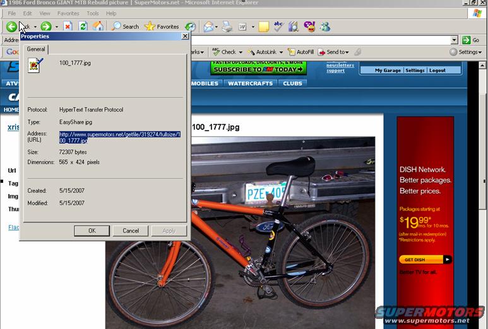Open the My Garage link
Screen dimensions: 488x329
(x=388, y=71)
